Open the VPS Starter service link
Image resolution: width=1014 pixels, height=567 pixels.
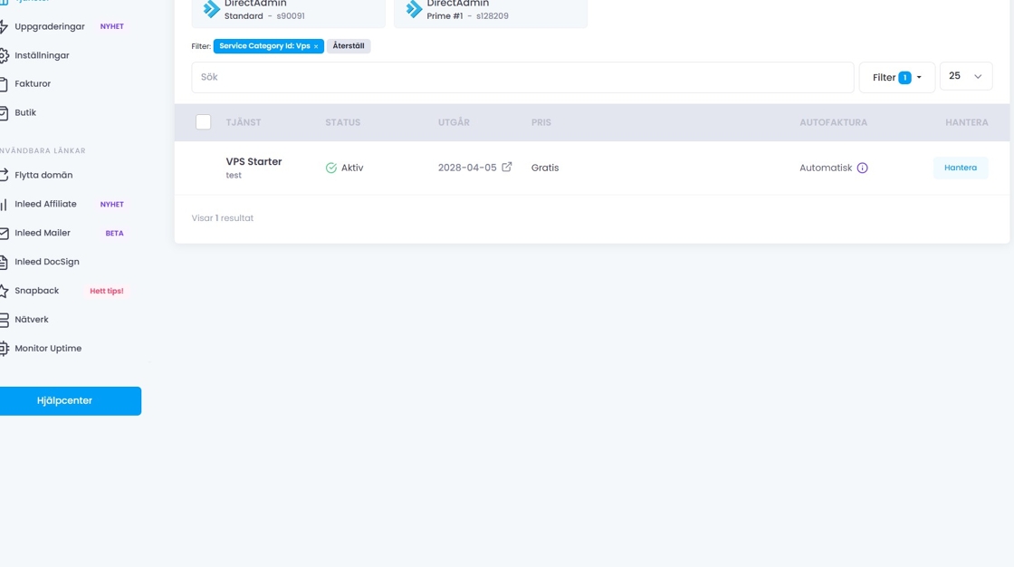coord(253,161)
